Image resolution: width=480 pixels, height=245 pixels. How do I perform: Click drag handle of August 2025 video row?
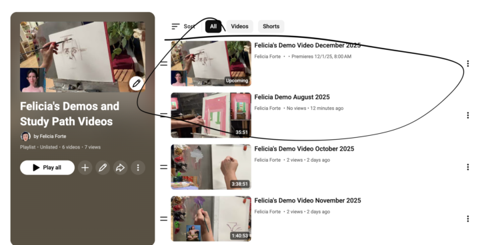click(164, 115)
